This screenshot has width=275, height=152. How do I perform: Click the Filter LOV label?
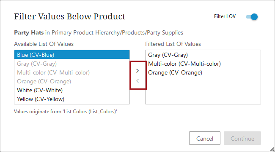click(225, 16)
